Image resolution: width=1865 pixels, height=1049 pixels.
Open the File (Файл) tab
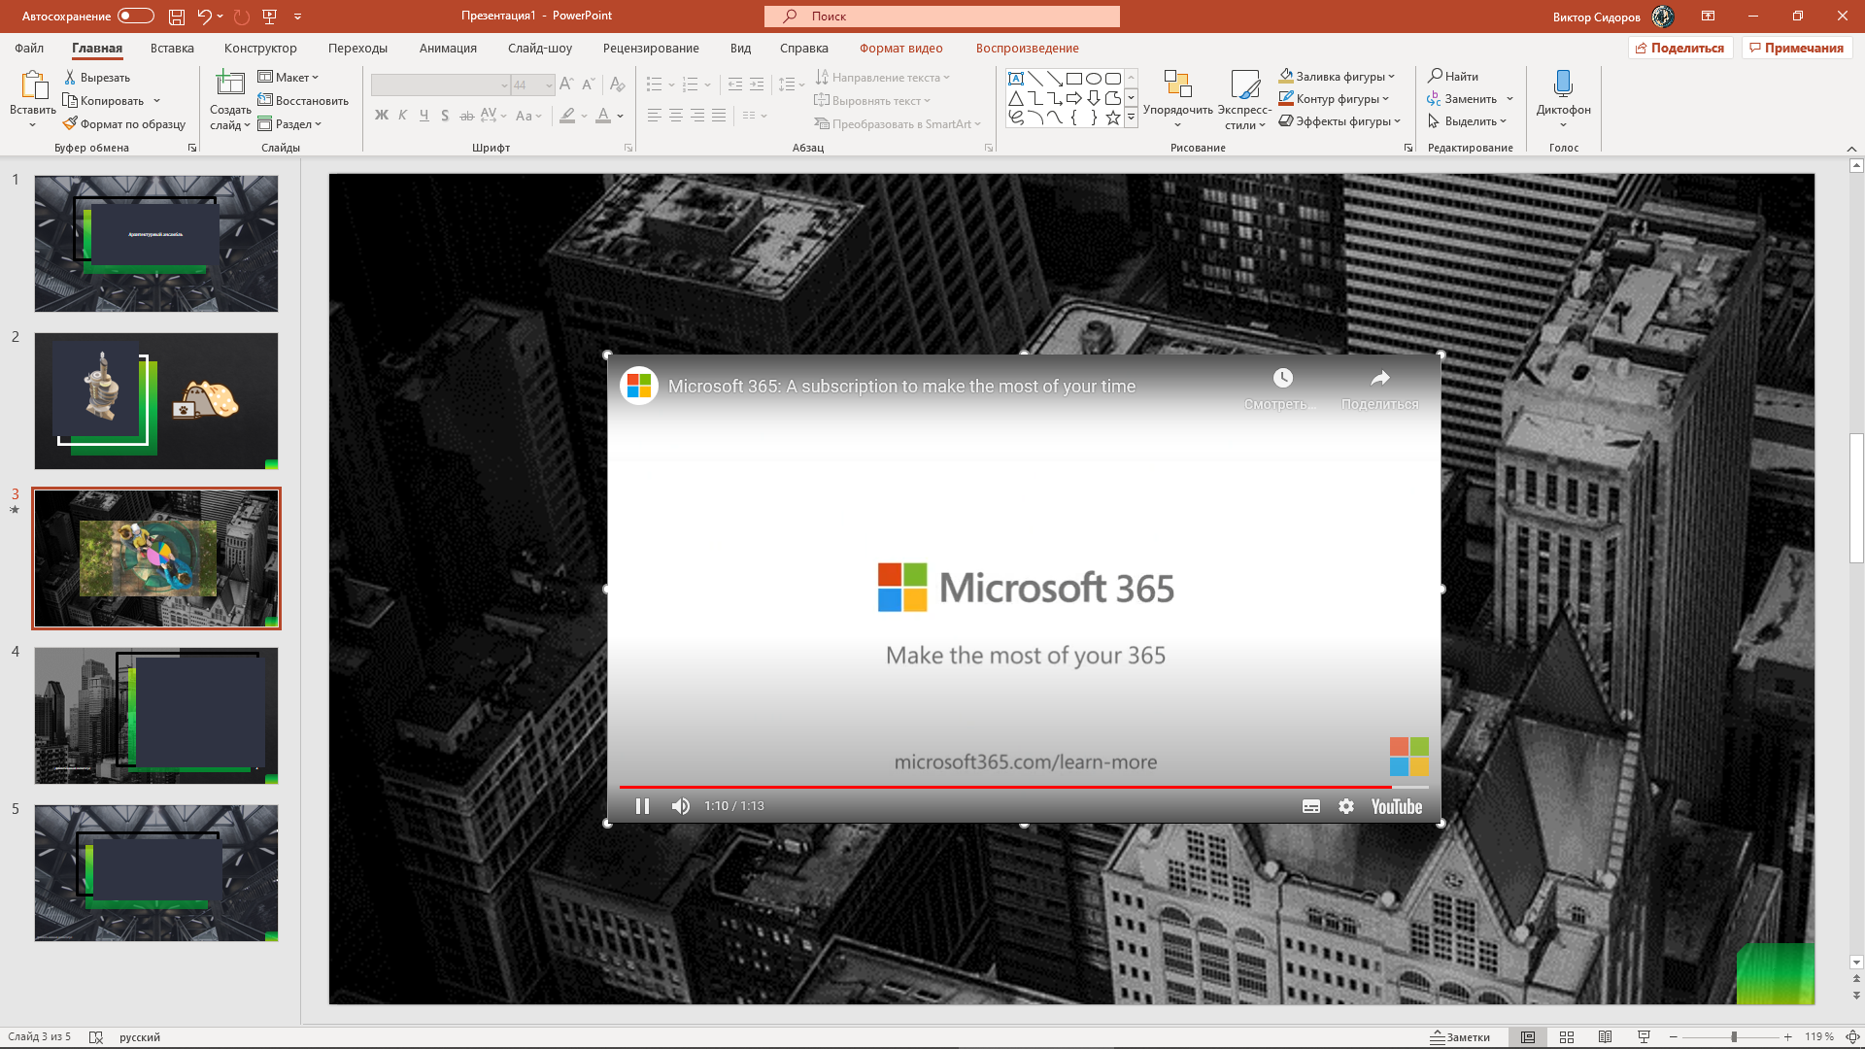coord(29,49)
